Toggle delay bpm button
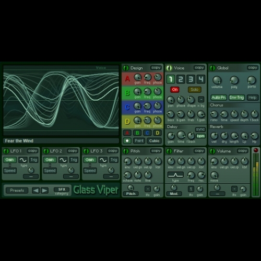This screenshot has height=261, width=261. coord(200,136)
